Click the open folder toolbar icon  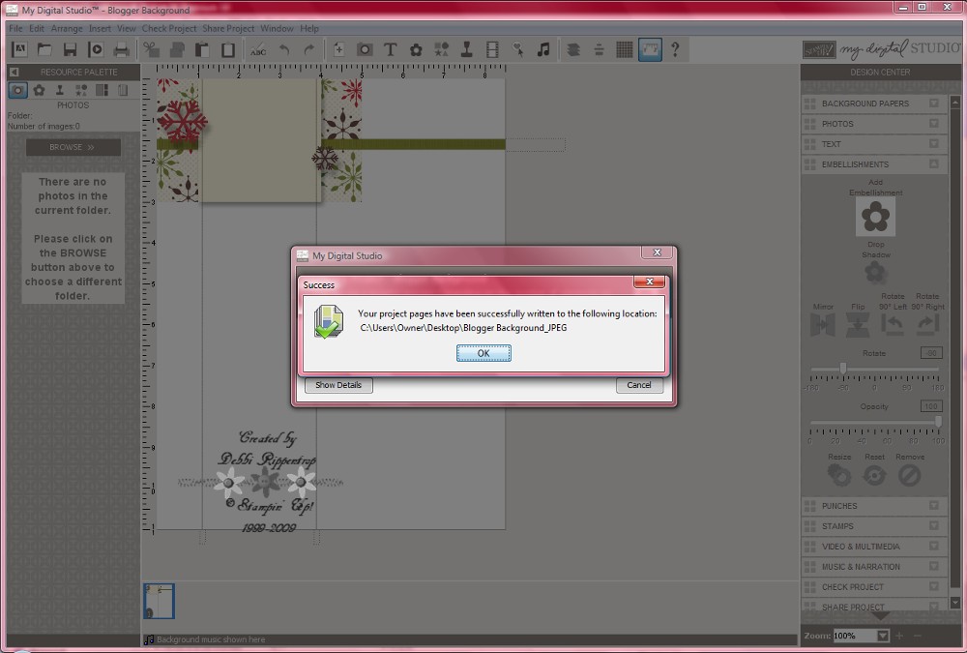(x=44, y=49)
